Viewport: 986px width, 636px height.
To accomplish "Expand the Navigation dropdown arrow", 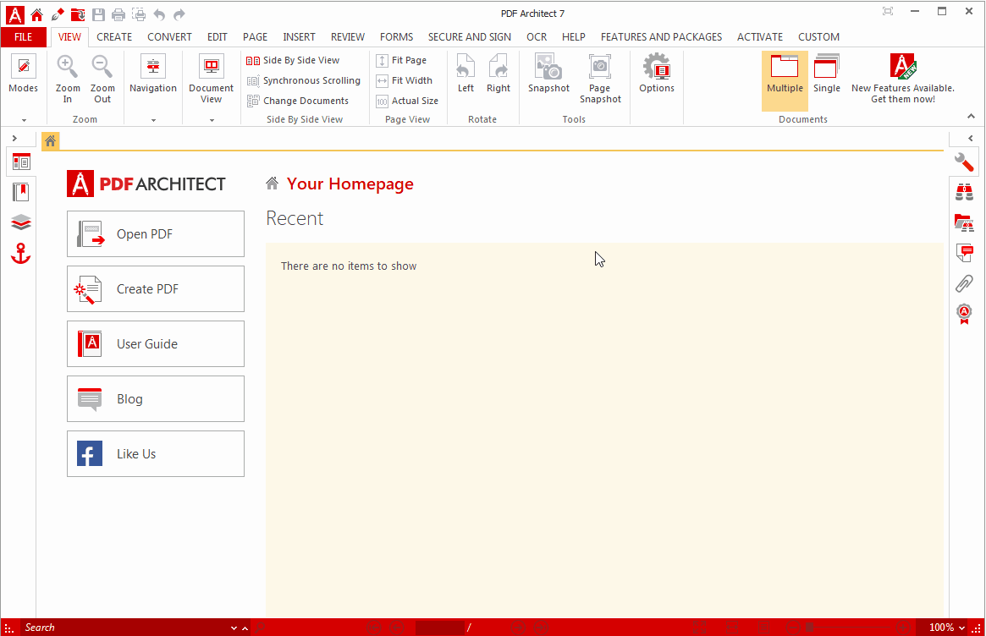I will [153, 120].
